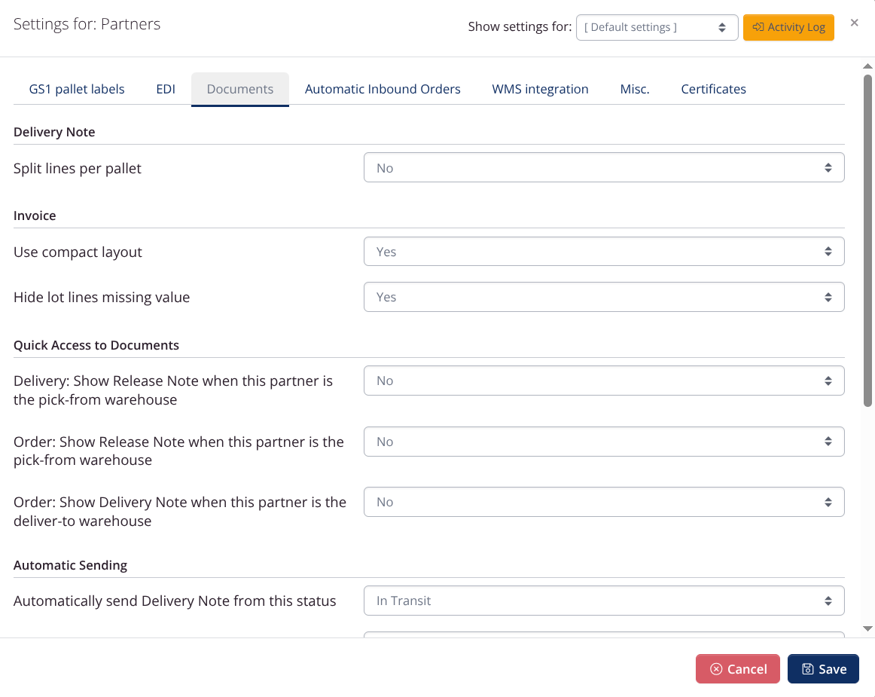Cancel the settings changes
Screen dimensions: 875x697
click(737, 668)
